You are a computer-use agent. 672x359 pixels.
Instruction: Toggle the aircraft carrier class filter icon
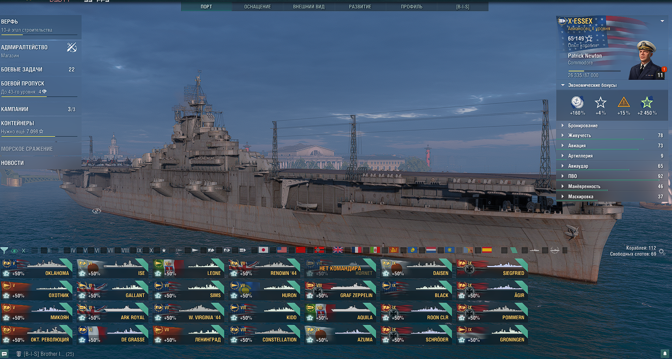tap(243, 250)
